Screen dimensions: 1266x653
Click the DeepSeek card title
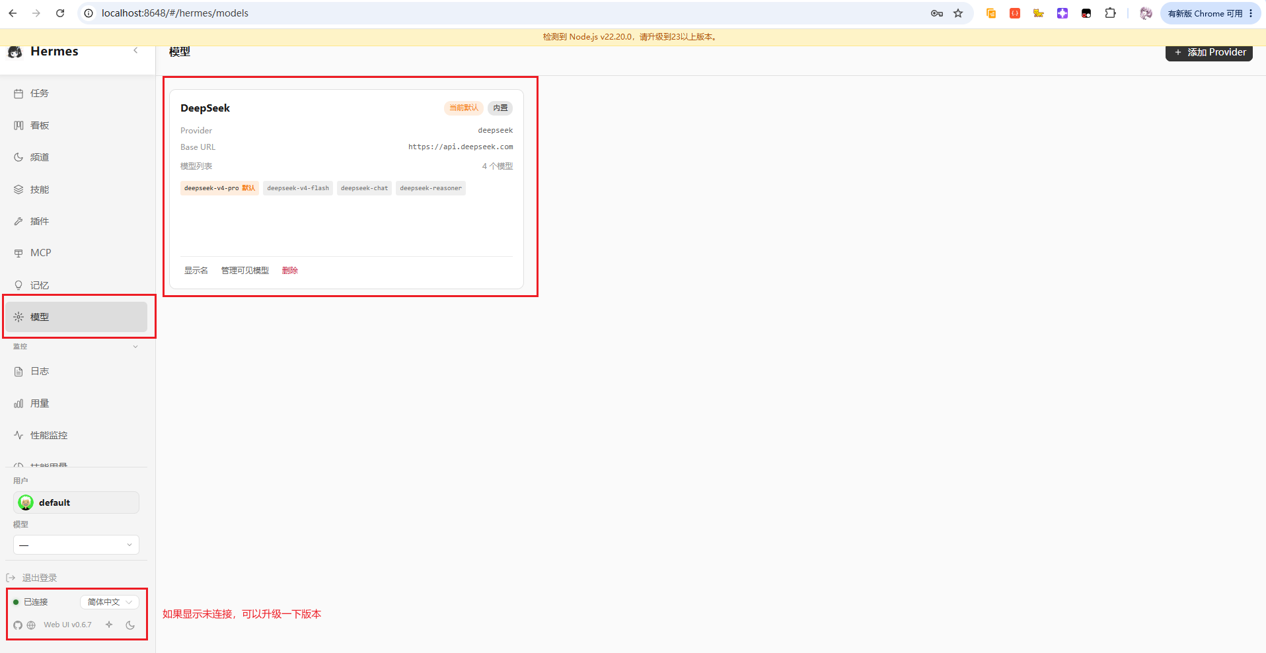205,108
